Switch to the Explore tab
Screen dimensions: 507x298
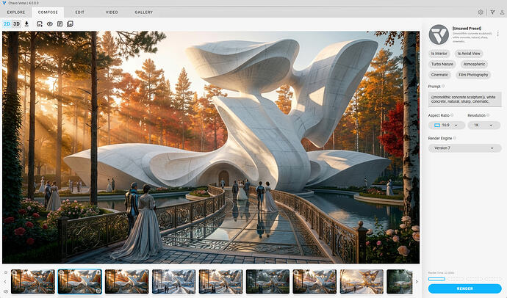tap(15, 12)
